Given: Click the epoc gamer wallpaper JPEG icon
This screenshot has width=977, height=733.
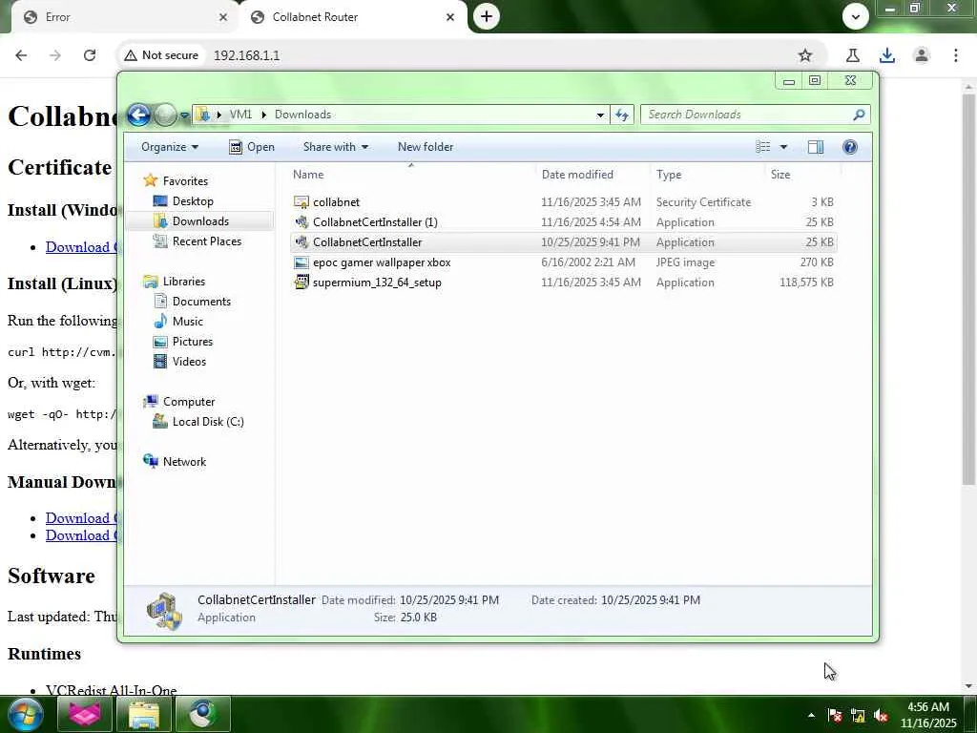Looking at the screenshot, I should [301, 262].
